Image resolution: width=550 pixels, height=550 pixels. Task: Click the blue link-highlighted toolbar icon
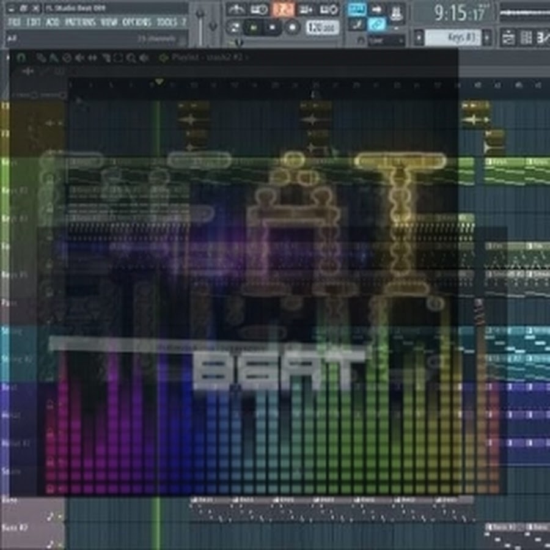[377, 24]
